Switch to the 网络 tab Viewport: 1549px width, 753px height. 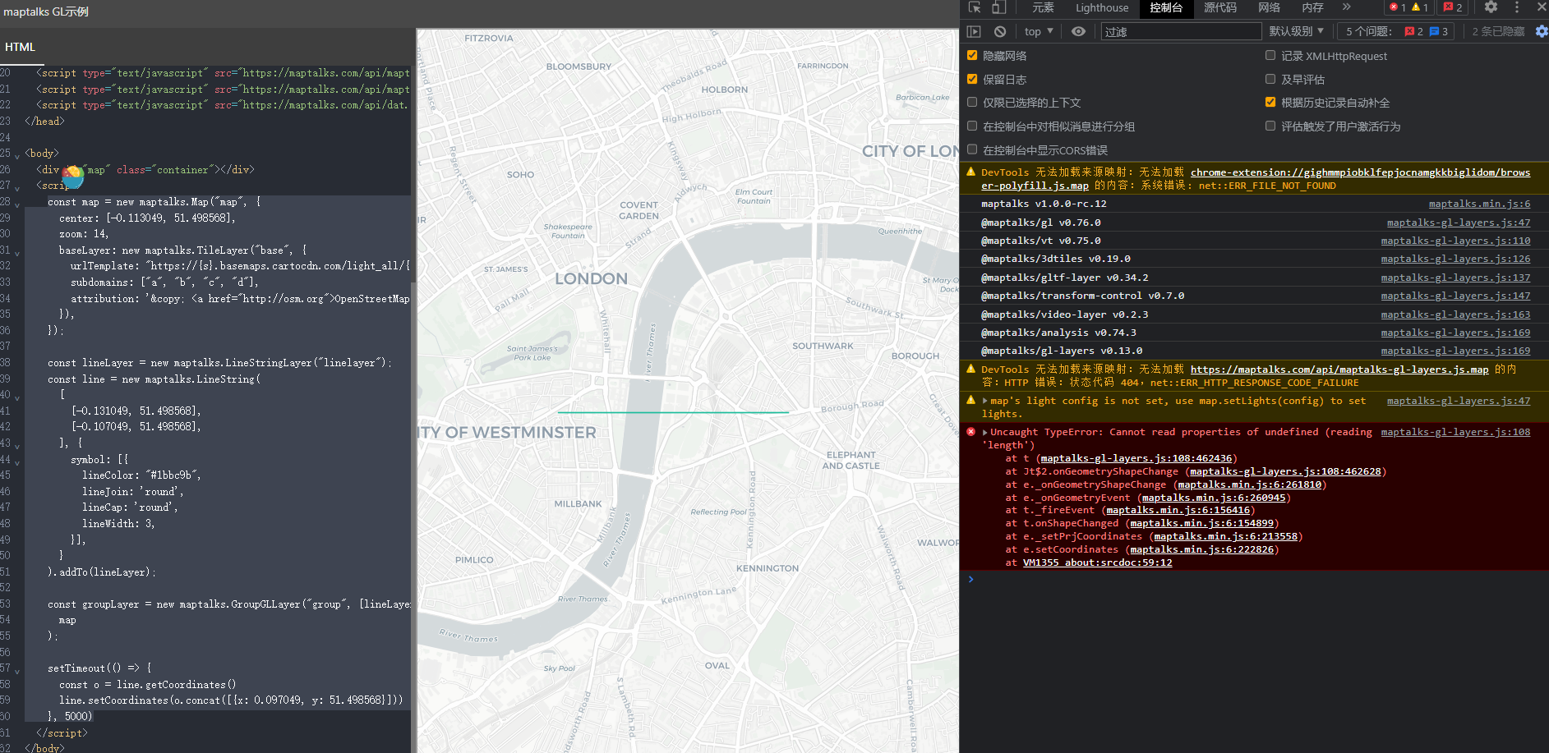1269,7
